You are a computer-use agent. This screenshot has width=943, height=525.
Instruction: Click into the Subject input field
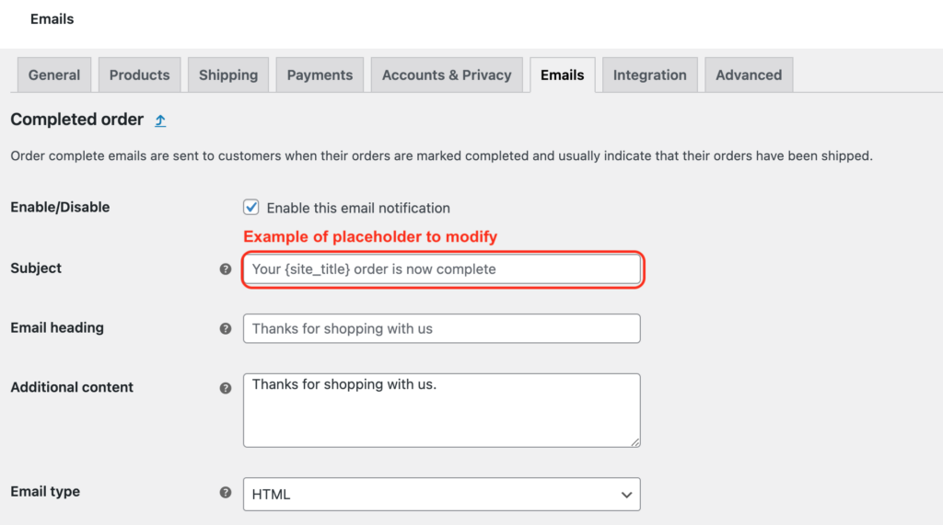pos(441,269)
